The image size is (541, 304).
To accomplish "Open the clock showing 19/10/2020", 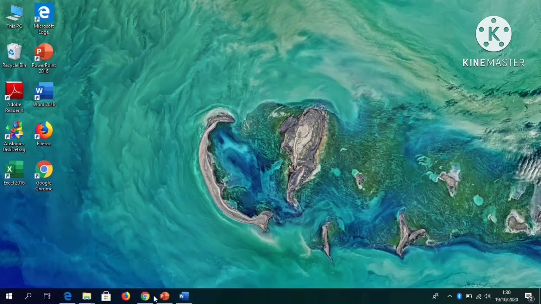I will [506, 296].
